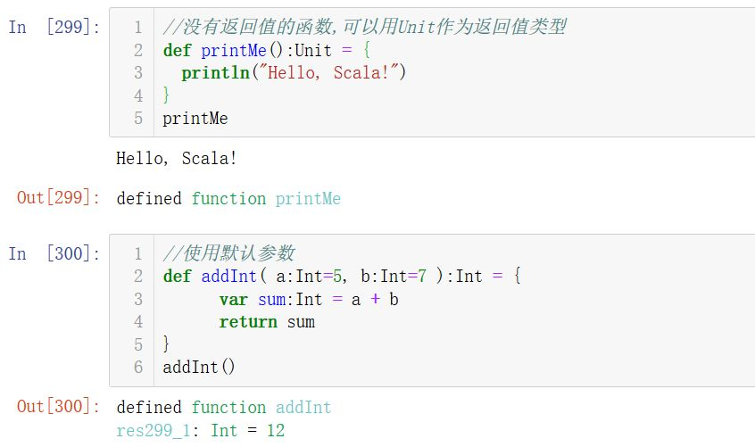Click the default-parameter comment in cell 300
This screenshot has height=447, width=755.
pyautogui.click(x=228, y=253)
